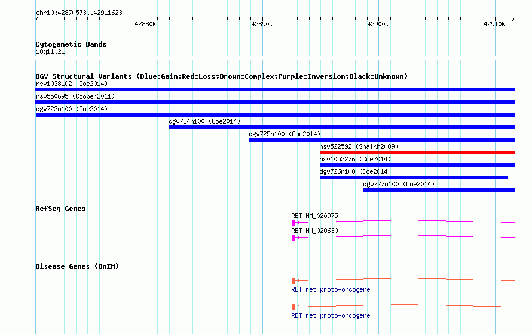Viewport: 532px width, 334px height.
Task: Click the red nsv522592 (Shaikh2009) loss bar
Action: tap(417, 152)
